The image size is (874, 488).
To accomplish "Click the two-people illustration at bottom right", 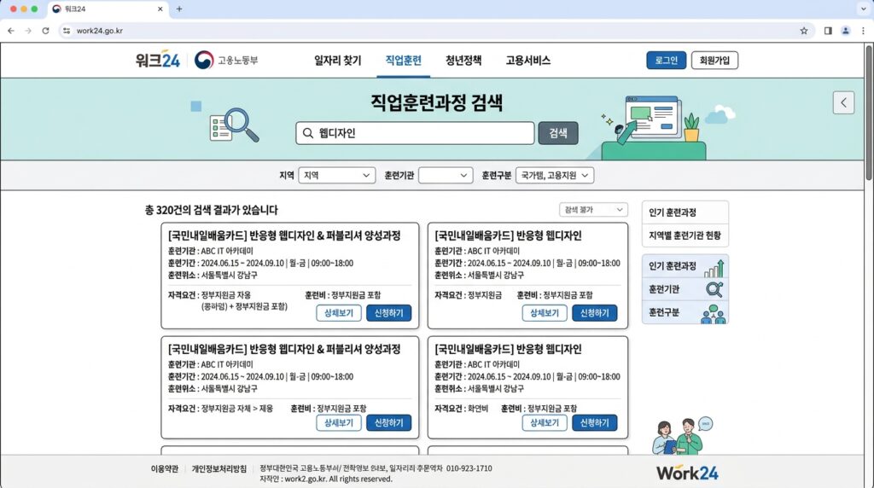I will coord(682,436).
